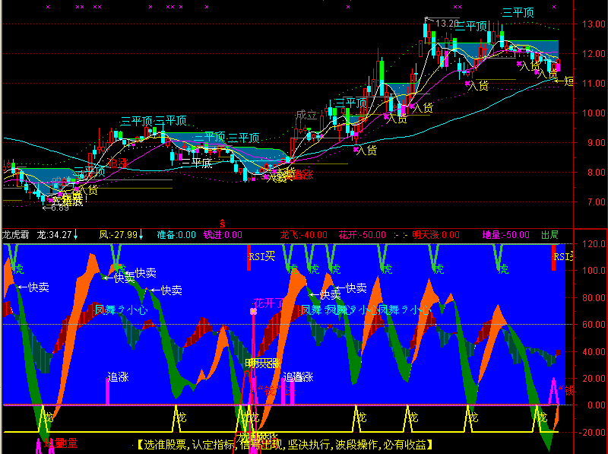Click the pink flower marker under 花开了
Image resolution: width=608 pixels, height=454 pixels.
253,311
